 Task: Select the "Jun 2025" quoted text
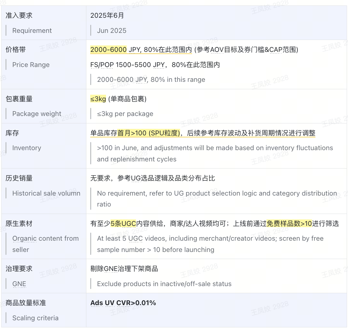tap(111, 31)
